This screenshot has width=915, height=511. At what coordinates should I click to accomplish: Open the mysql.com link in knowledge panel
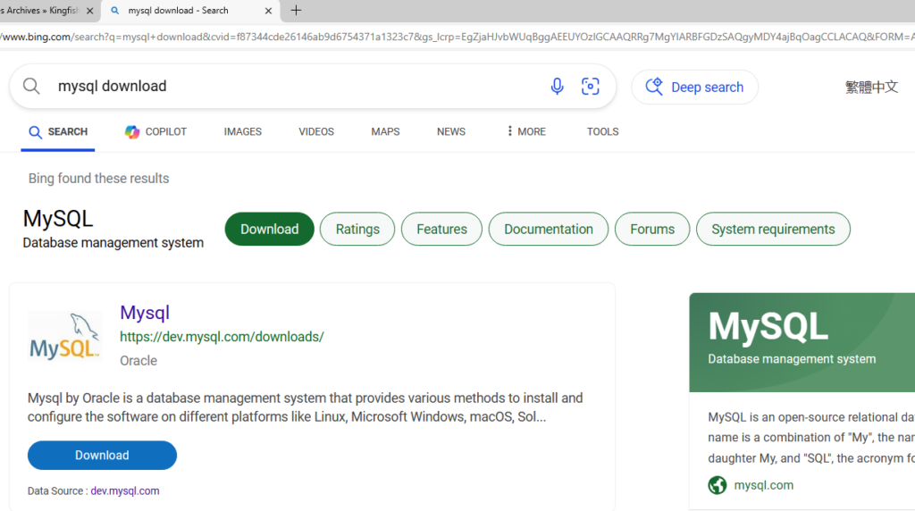point(763,485)
